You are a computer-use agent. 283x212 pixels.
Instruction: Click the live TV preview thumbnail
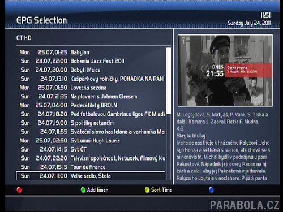pos(225,71)
